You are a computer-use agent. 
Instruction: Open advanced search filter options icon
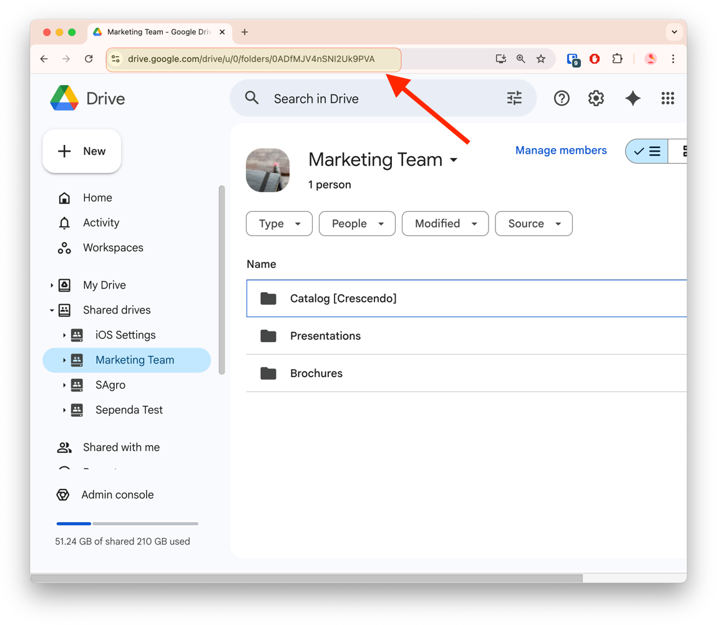[514, 99]
